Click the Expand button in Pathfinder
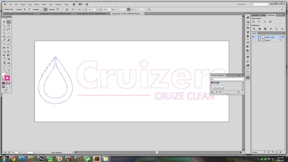Screen dimensions: 288x162 [x=279, y=22]
